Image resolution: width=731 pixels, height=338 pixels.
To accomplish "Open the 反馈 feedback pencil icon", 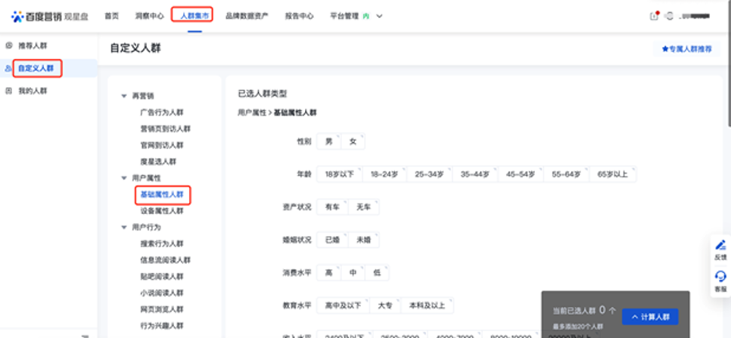I will point(720,245).
